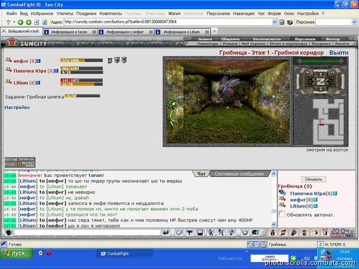Open the small dropdown arrow beside the up arrow

click(x=14, y=22)
